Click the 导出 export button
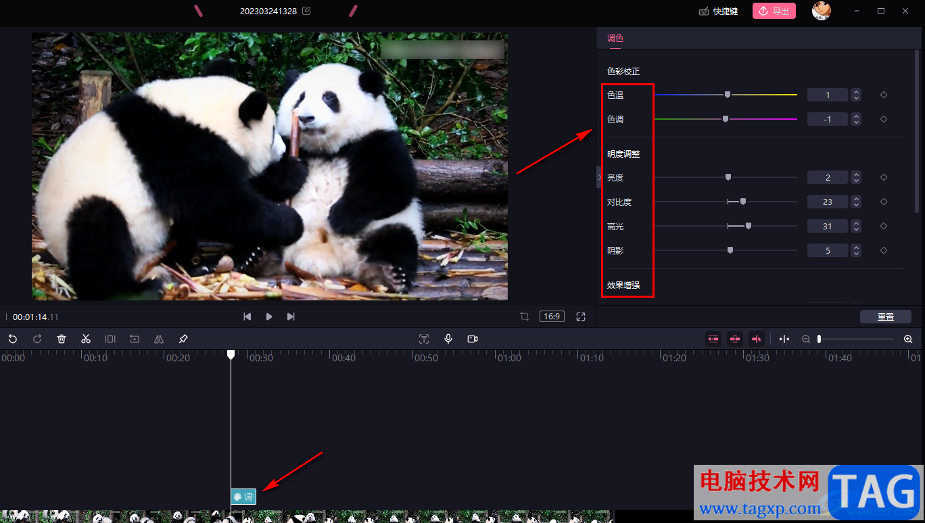This screenshot has width=925, height=523. pos(774,11)
